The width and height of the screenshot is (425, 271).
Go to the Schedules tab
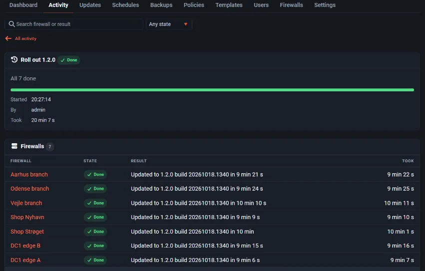(x=125, y=5)
